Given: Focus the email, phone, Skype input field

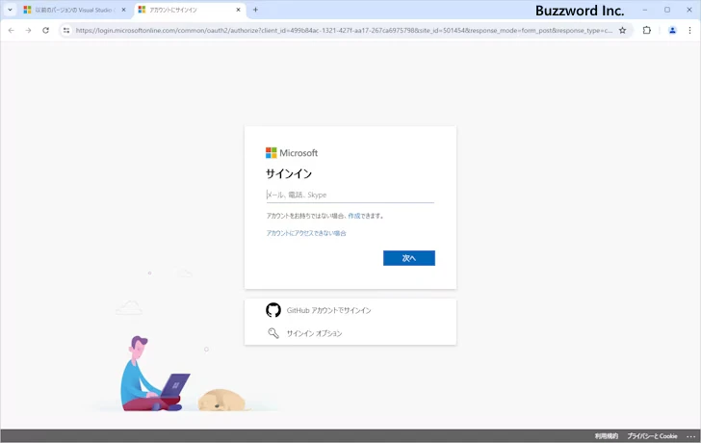Looking at the screenshot, I should click(350, 195).
